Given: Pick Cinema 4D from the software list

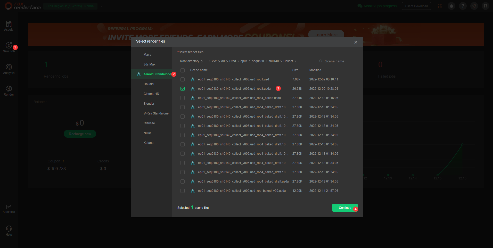Looking at the screenshot, I should click(152, 94).
